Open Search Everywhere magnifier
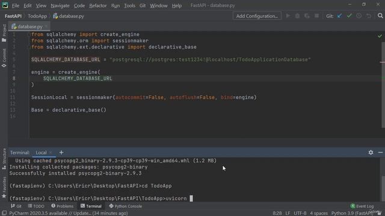 pos(380,16)
